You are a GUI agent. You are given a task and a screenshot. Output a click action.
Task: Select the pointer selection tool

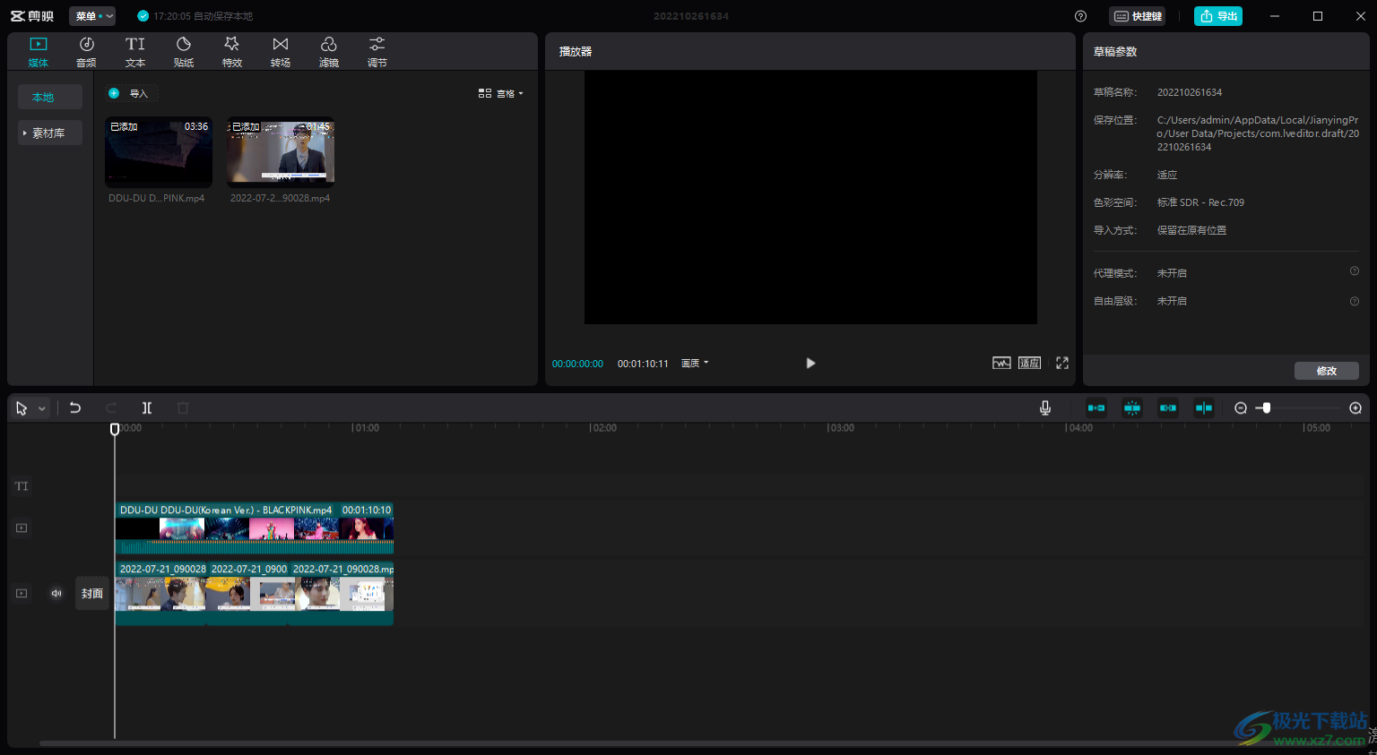tap(22, 408)
